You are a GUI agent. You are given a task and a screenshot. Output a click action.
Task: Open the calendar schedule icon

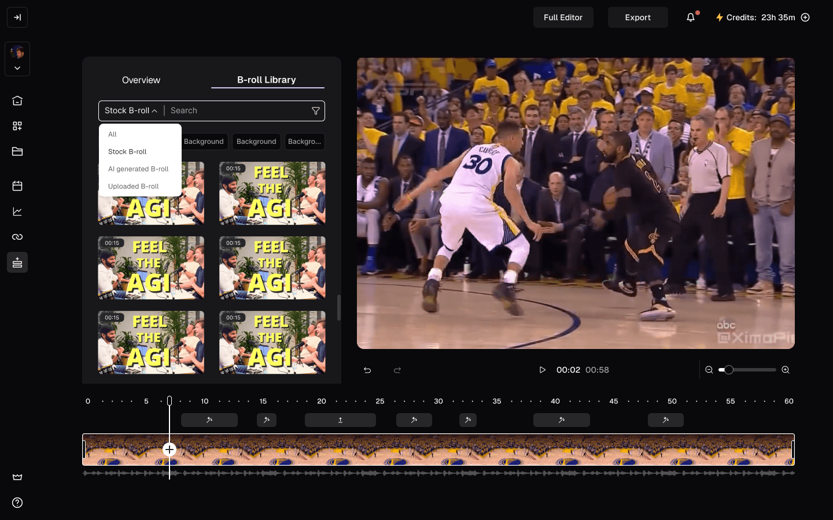(x=17, y=186)
